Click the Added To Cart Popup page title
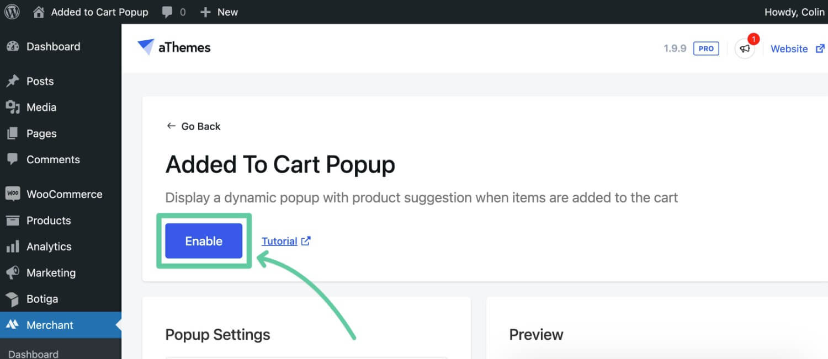Image resolution: width=828 pixels, height=359 pixels. coord(280,164)
